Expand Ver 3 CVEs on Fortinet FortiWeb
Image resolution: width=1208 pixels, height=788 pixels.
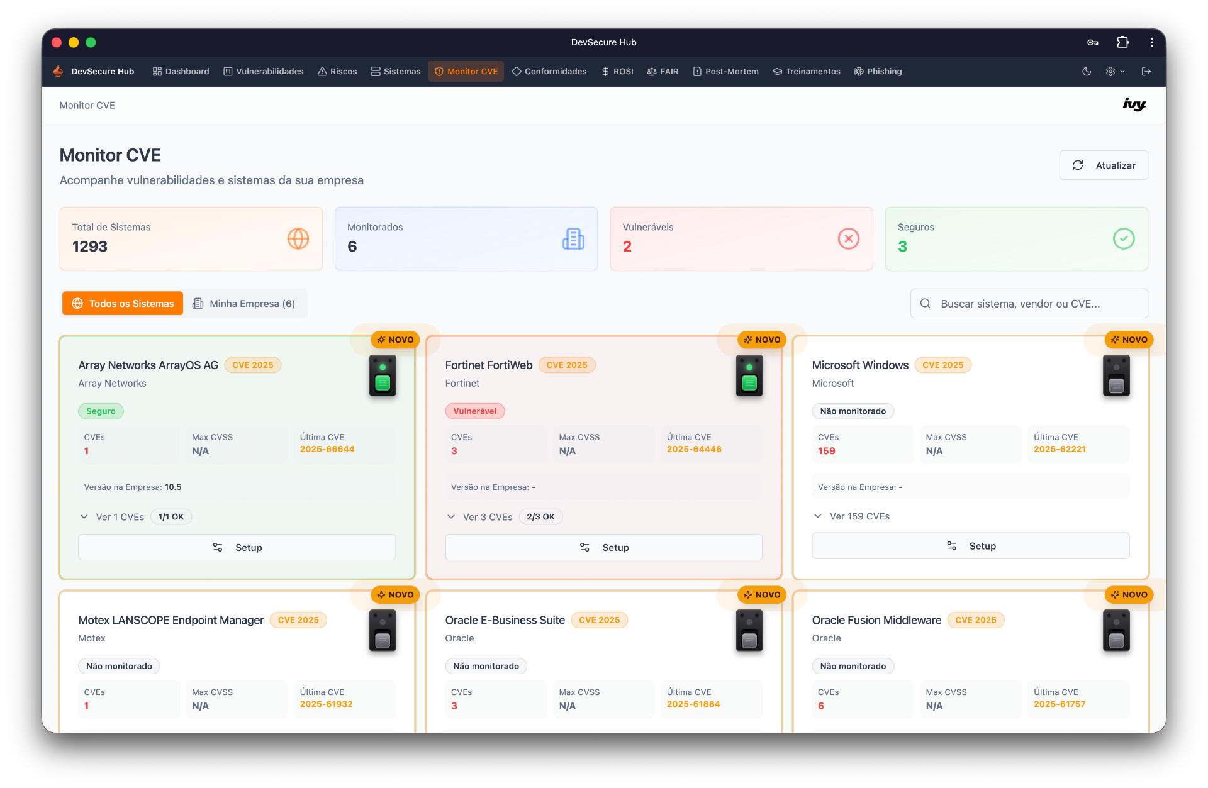coord(480,517)
